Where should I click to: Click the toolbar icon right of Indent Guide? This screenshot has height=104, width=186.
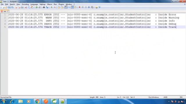click(75, 7)
